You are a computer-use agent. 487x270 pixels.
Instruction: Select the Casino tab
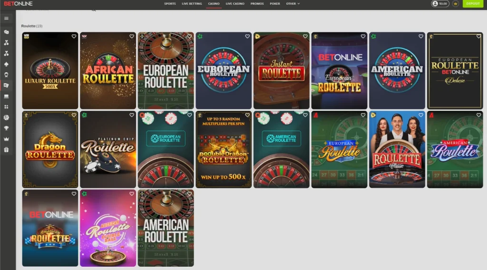[x=214, y=4]
